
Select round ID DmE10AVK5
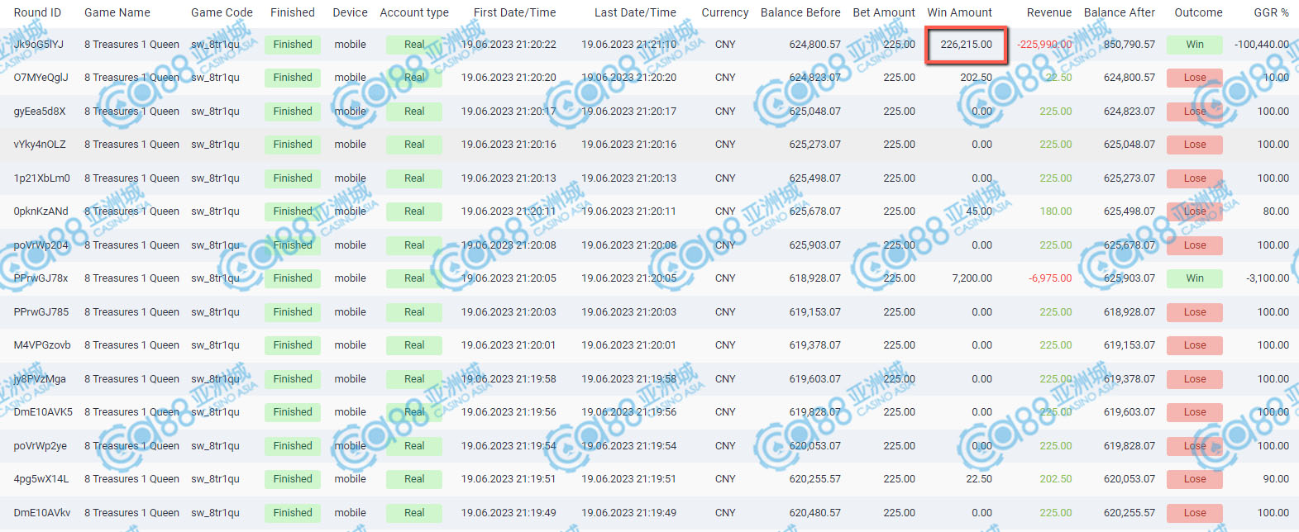coord(43,412)
